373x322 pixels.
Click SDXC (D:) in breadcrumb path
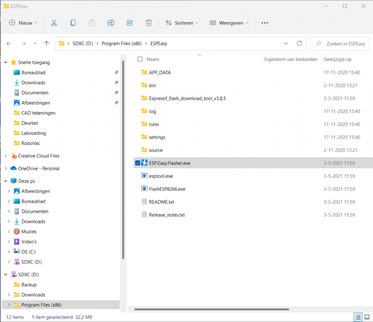tap(83, 43)
